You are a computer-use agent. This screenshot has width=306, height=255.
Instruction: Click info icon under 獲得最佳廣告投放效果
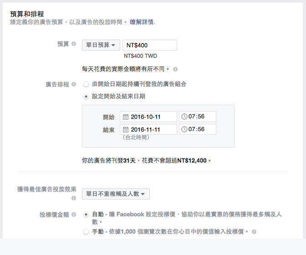74,198
